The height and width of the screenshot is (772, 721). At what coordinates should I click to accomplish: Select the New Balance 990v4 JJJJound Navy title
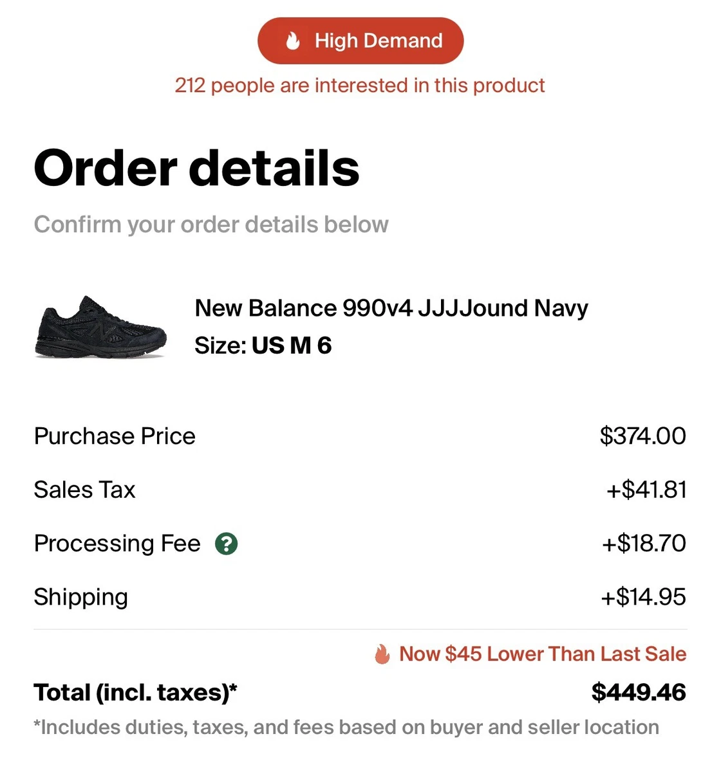[391, 308]
